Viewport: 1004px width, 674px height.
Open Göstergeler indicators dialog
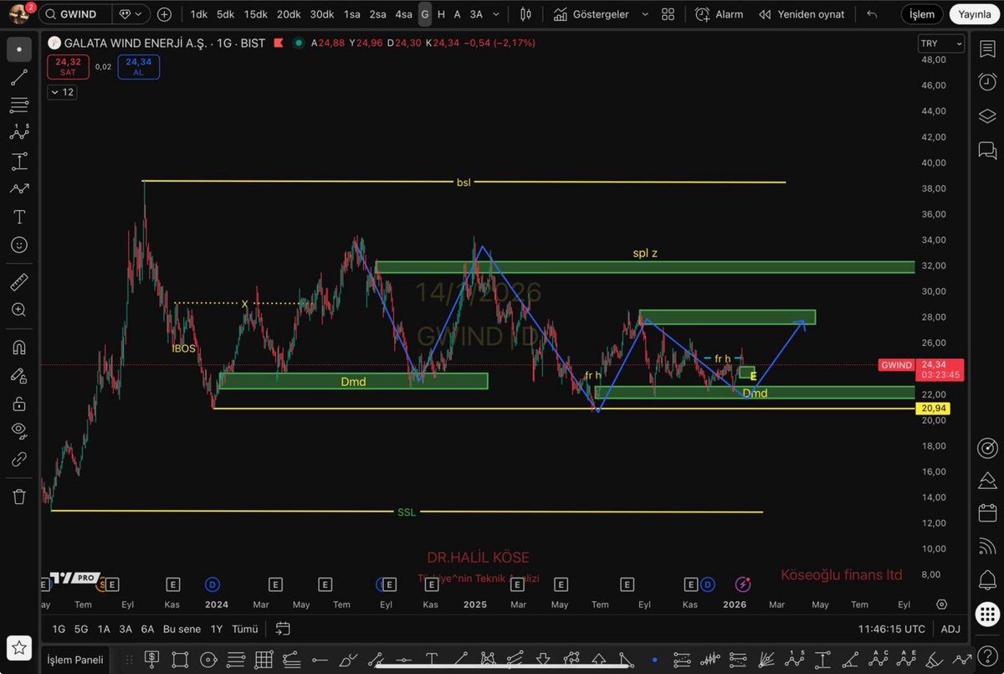(591, 14)
